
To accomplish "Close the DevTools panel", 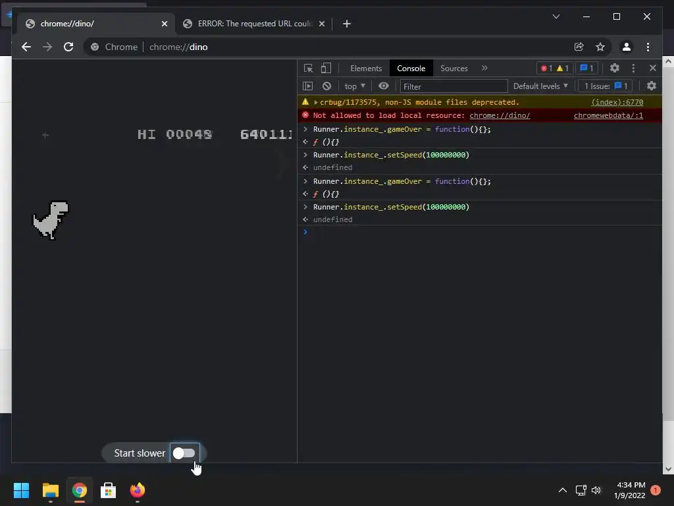I will click(652, 68).
